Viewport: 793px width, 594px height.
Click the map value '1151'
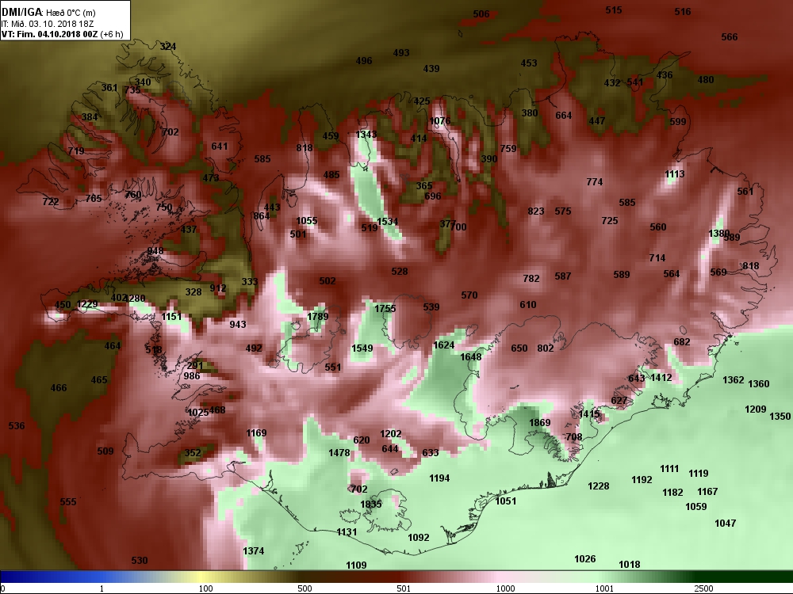point(171,317)
